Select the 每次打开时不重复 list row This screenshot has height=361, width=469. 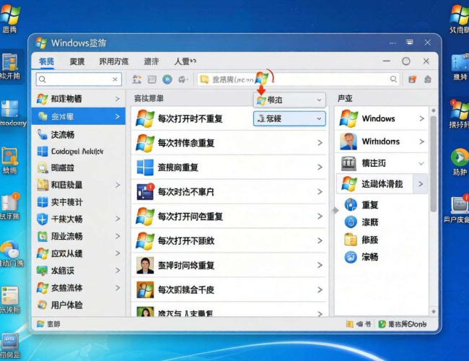229,118
